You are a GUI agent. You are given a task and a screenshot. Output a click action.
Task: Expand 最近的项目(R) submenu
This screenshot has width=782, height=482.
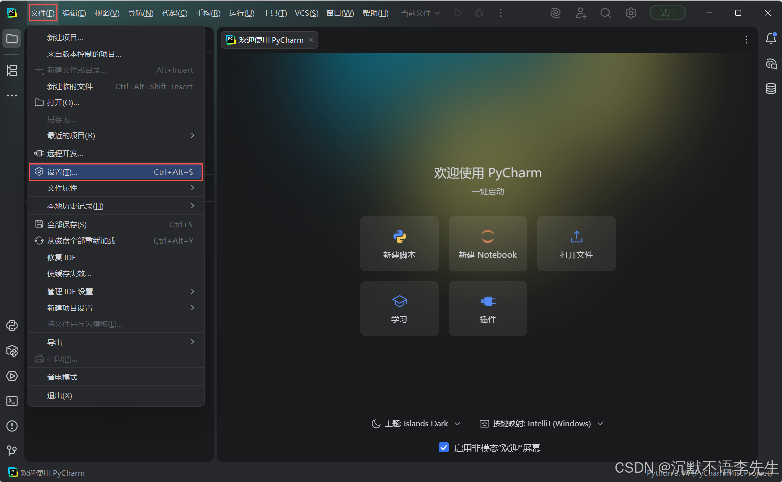click(x=116, y=135)
